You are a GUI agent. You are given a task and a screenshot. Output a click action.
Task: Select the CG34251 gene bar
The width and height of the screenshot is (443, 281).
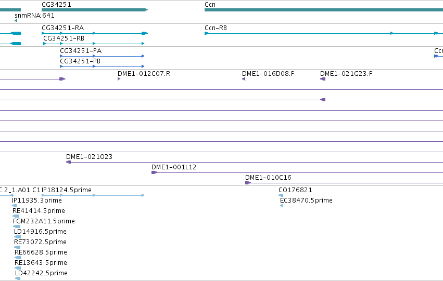tap(95, 10)
